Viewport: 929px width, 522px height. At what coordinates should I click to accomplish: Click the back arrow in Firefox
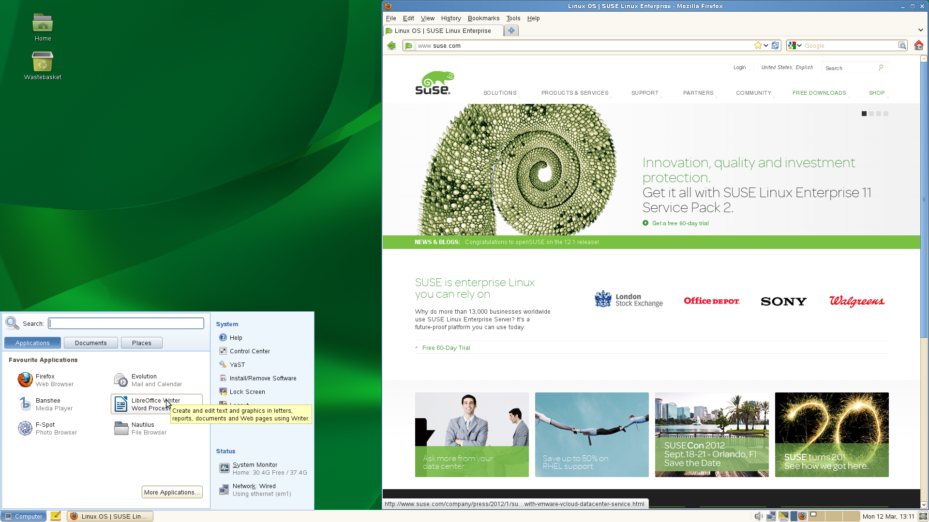tap(391, 45)
